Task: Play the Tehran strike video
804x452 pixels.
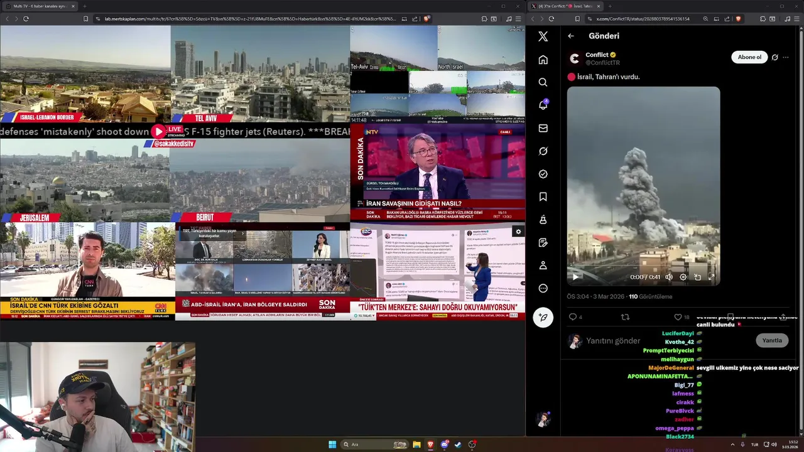Action: 575,277
